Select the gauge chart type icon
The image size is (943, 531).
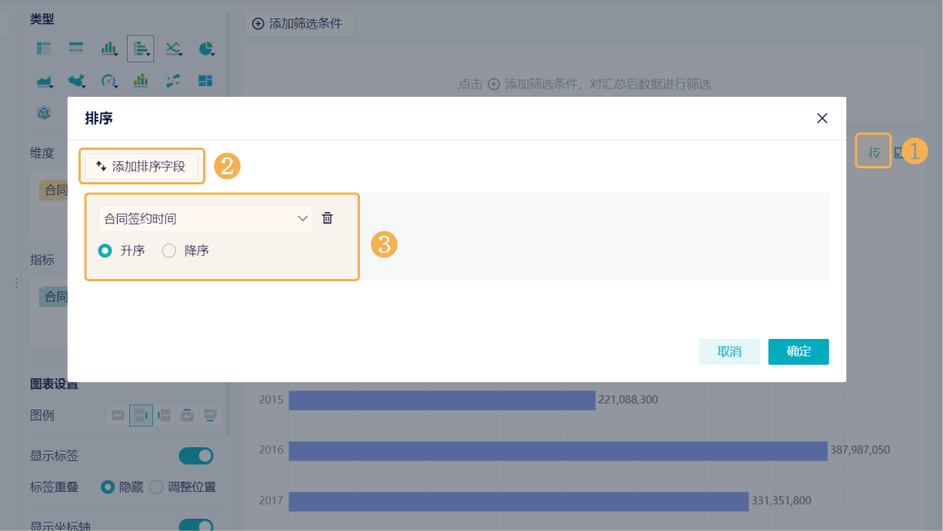108,81
